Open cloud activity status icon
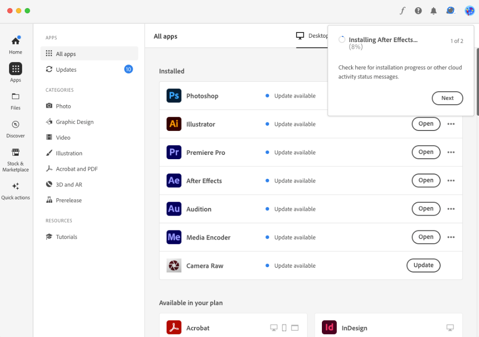Viewport: 479px width, 337px height. coord(450,11)
